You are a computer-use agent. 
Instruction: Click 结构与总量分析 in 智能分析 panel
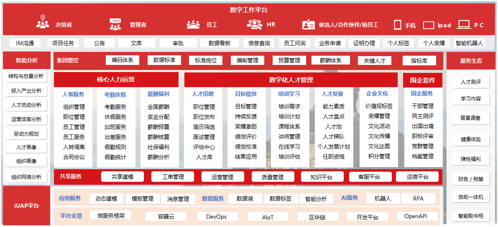(x=26, y=76)
